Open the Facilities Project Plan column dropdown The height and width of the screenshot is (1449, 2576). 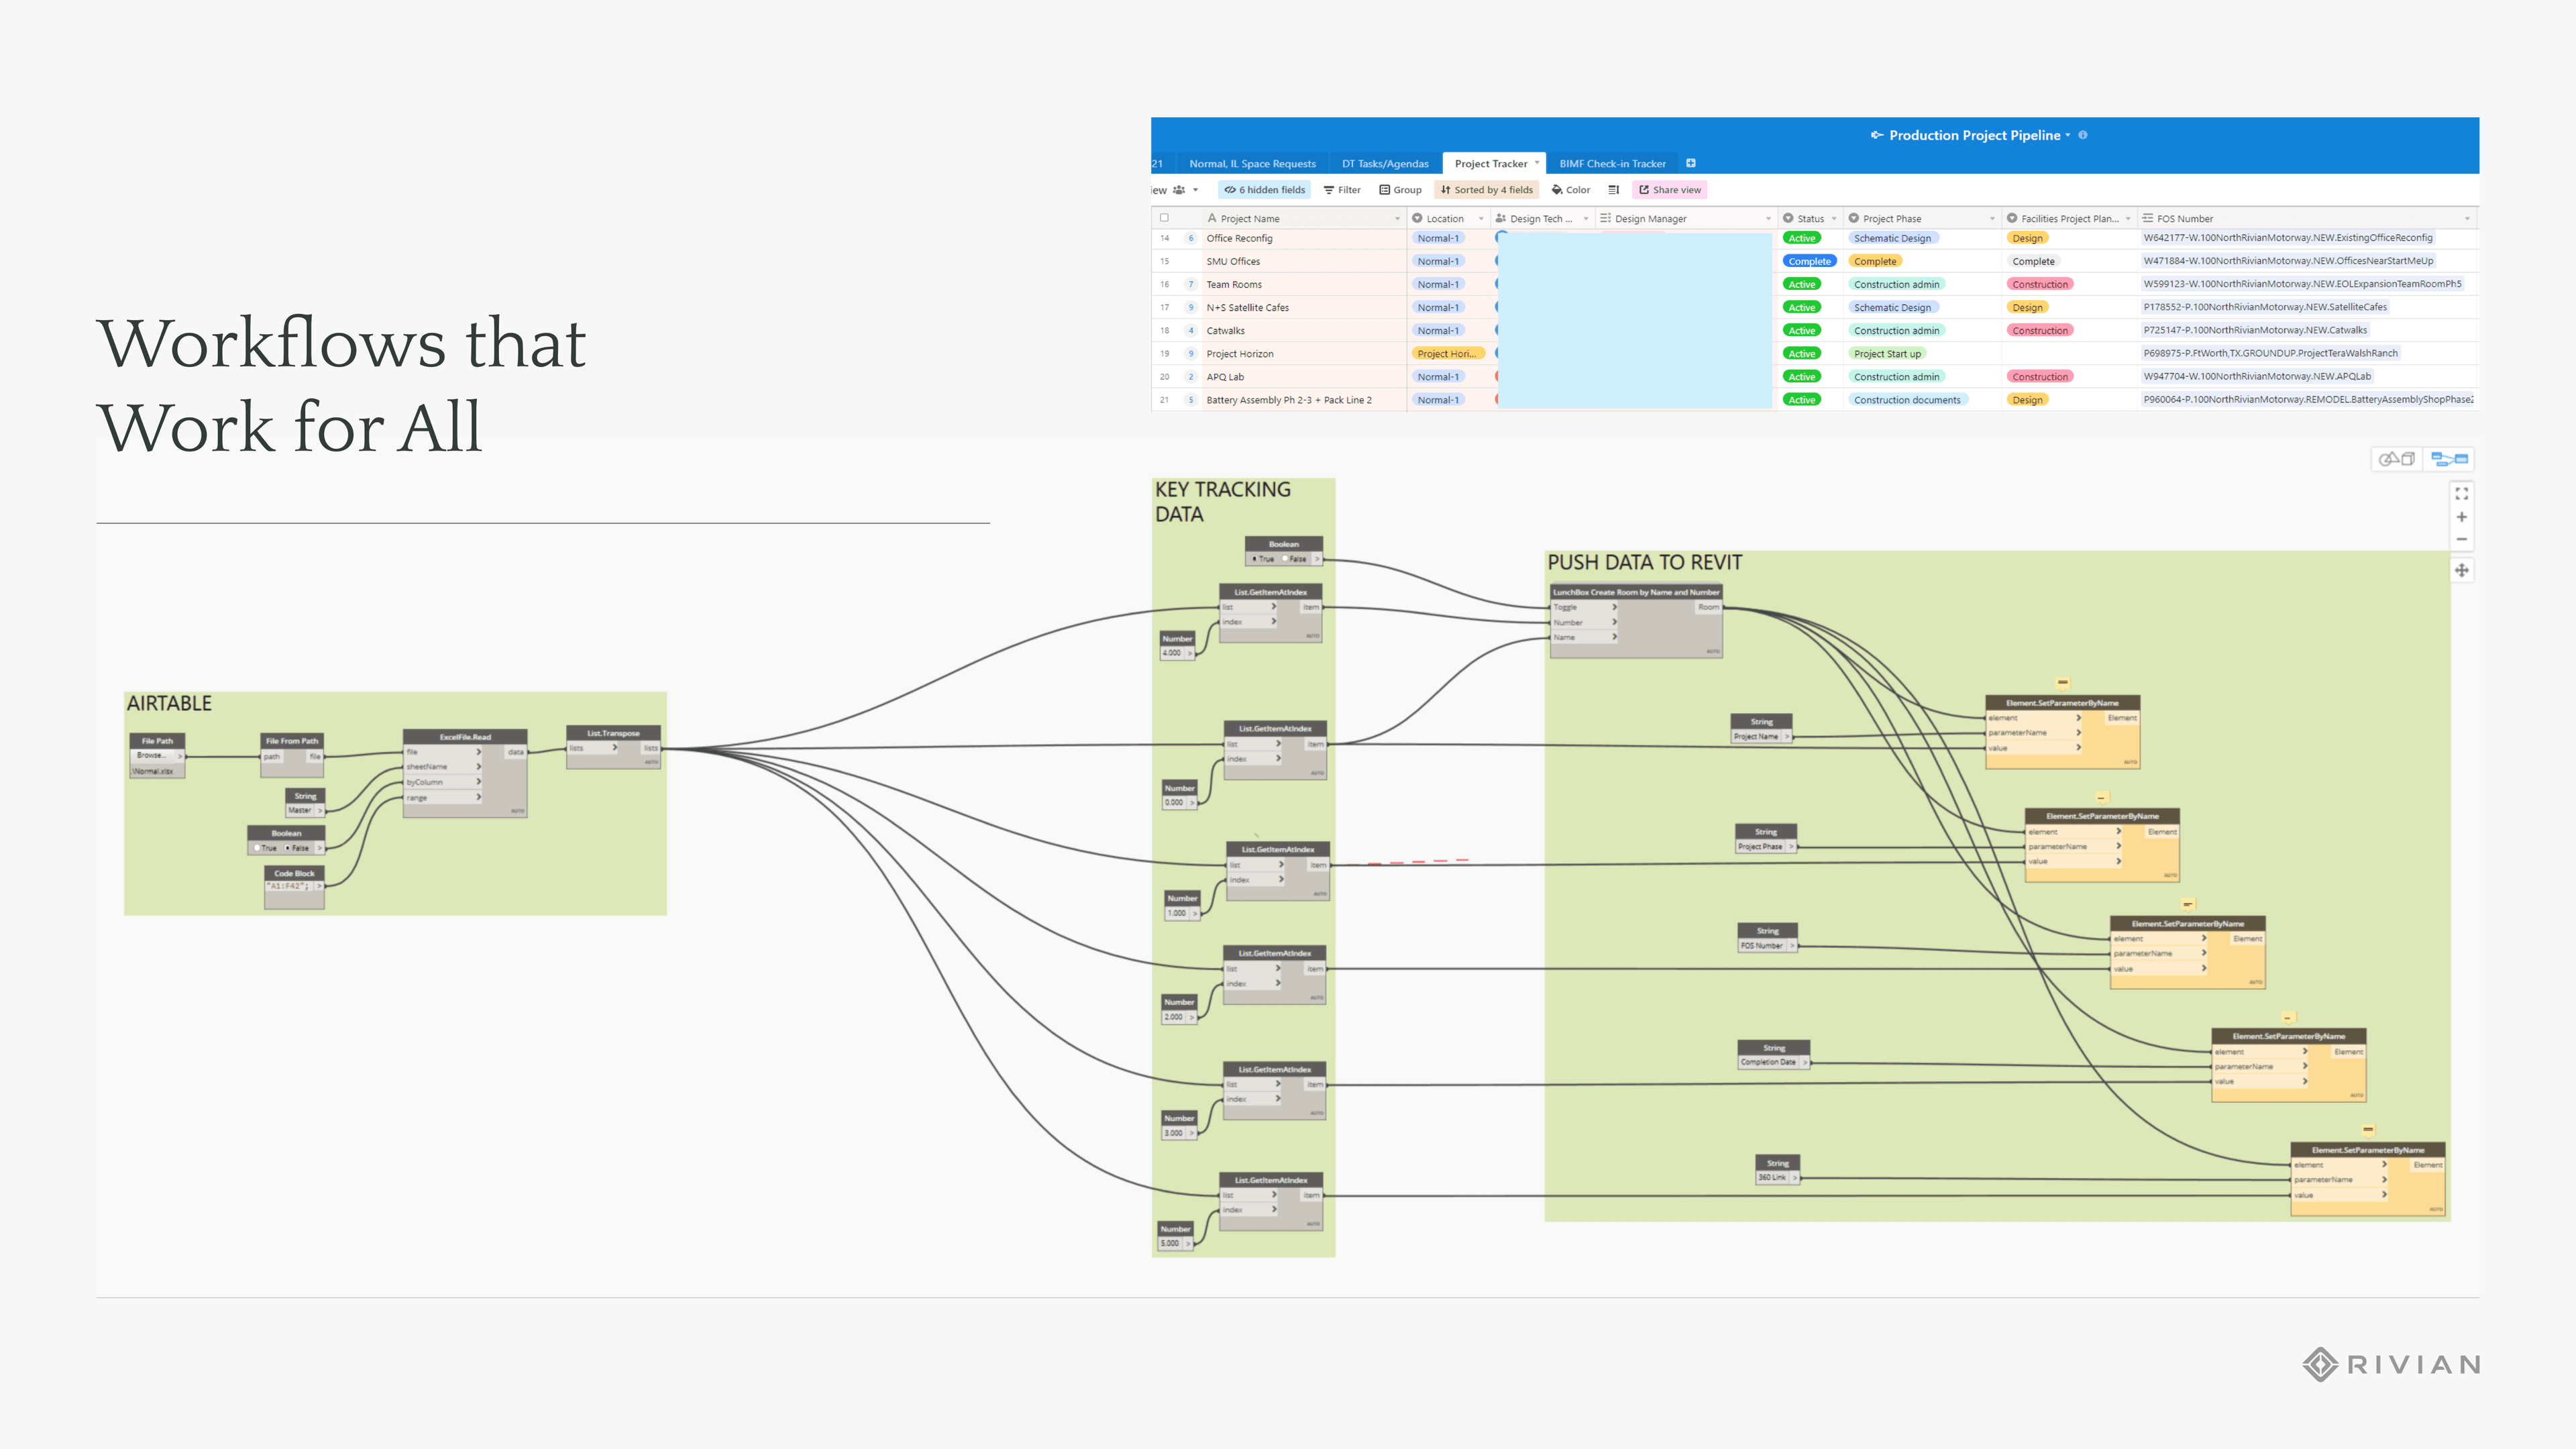pyautogui.click(x=2128, y=219)
